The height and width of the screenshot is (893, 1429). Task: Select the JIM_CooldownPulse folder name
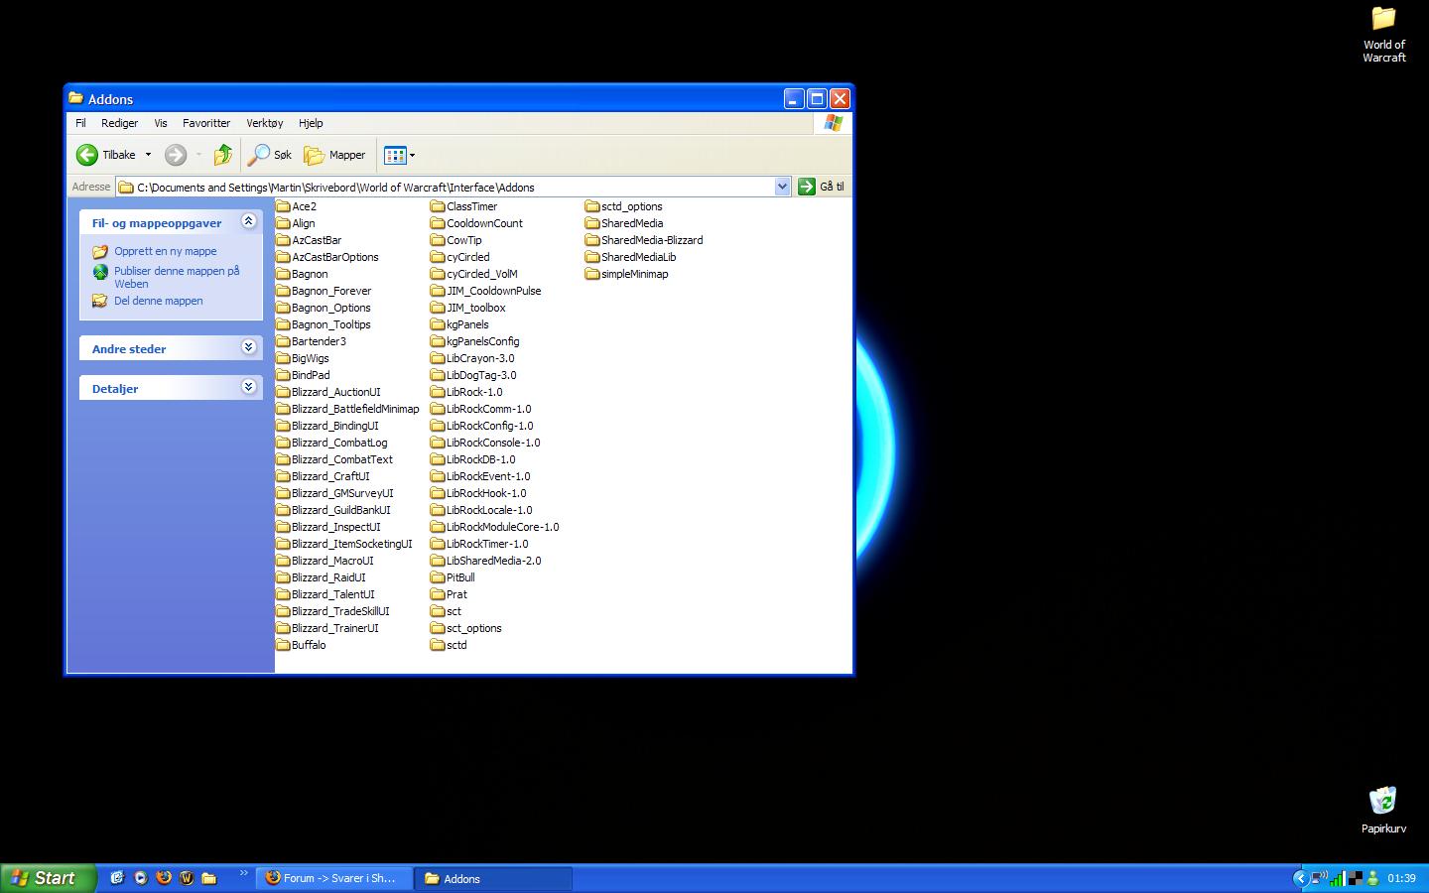point(493,291)
